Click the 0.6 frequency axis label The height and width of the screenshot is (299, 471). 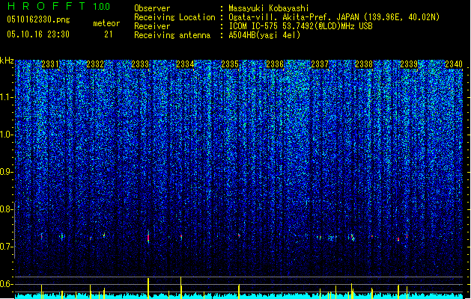click(6, 284)
